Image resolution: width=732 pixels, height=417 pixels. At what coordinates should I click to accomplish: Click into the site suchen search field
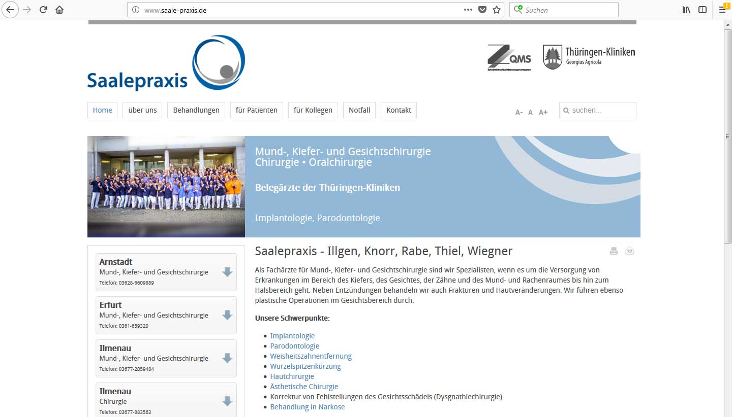click(598, 110)
